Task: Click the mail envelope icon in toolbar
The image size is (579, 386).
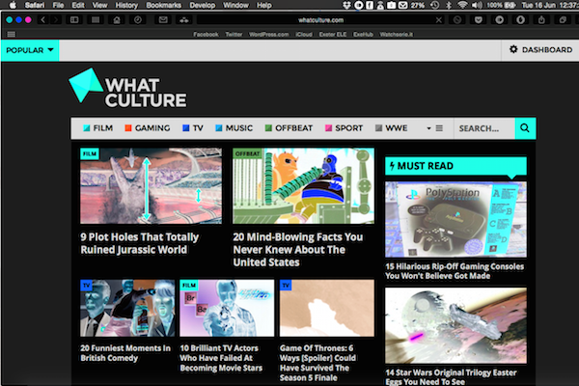Action: 163,20
